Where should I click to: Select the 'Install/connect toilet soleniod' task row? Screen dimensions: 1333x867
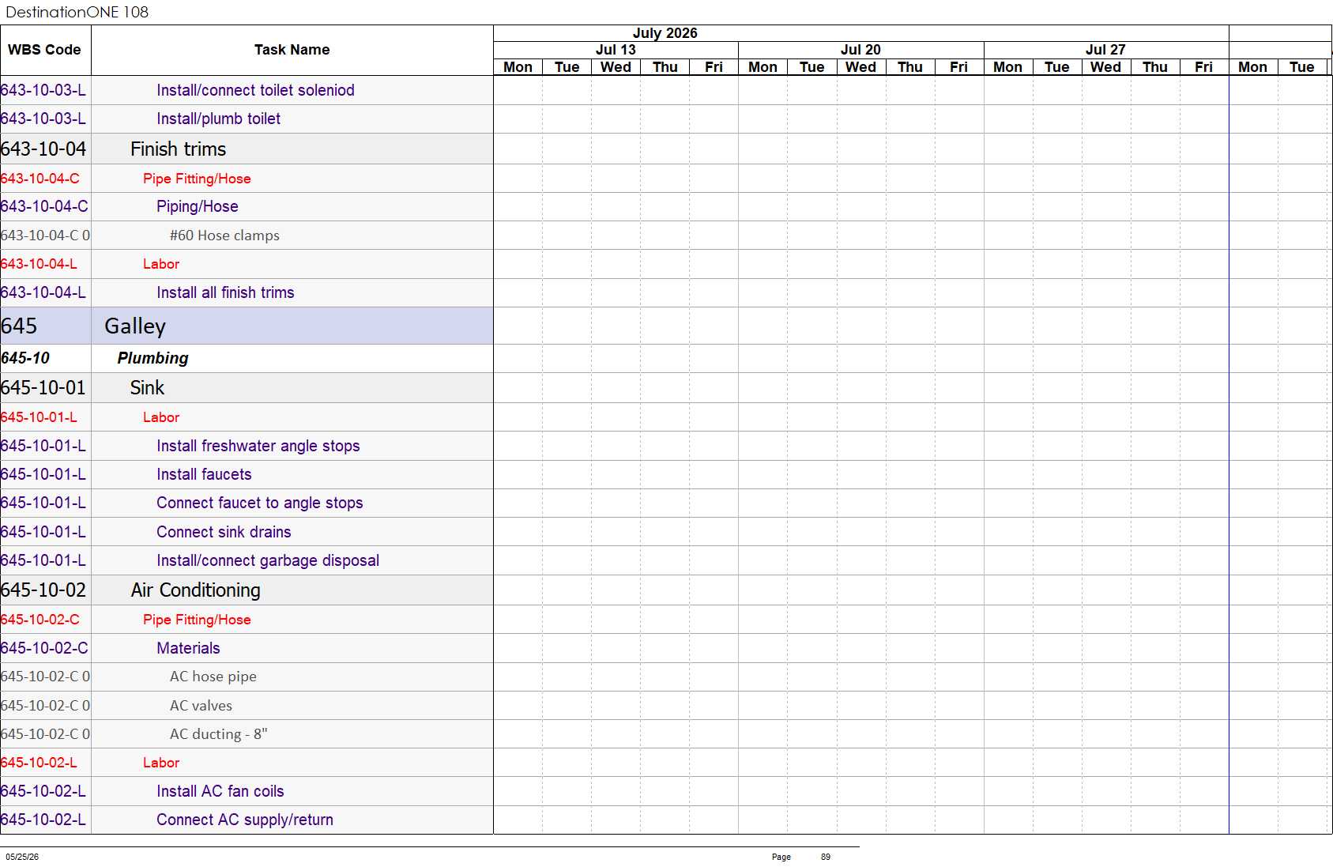[x=255, y=90]
